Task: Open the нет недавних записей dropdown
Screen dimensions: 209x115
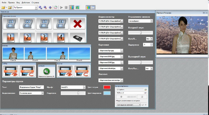Action: pyautogui.click(x=128, y=105)
